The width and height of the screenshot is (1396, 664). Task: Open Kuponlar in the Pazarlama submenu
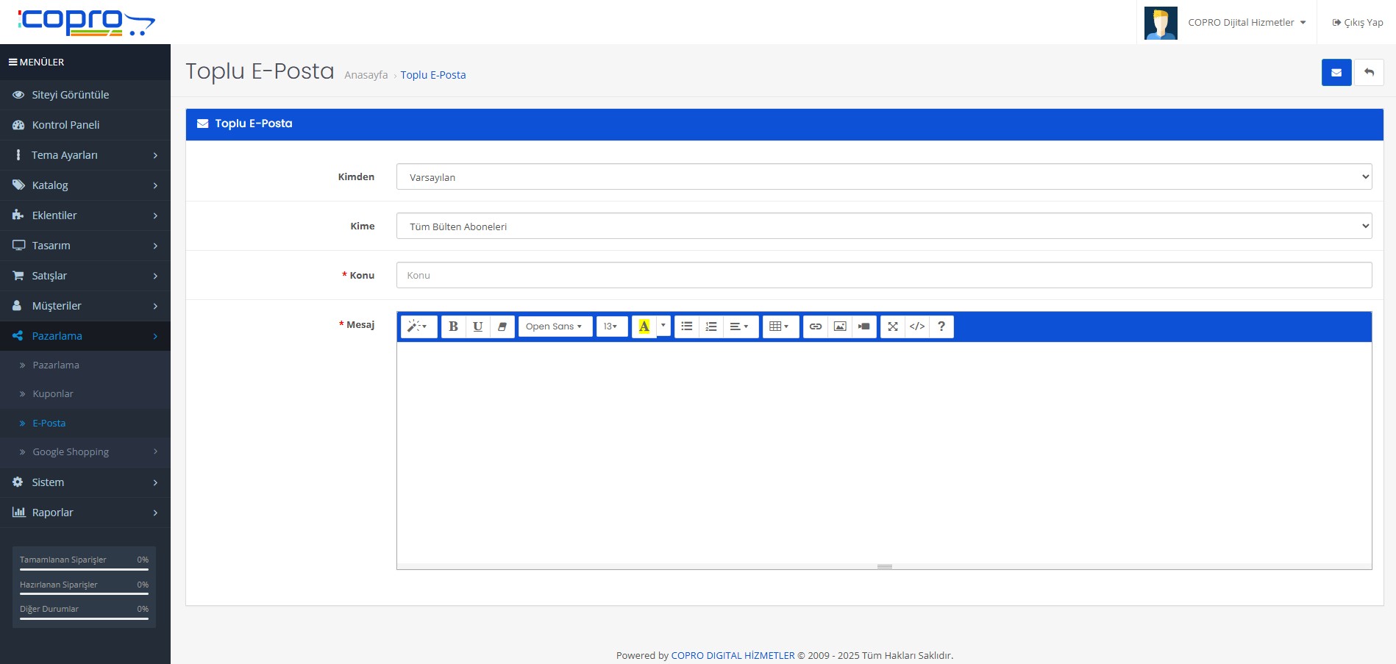pyautogui.click(x=53, y=394)
